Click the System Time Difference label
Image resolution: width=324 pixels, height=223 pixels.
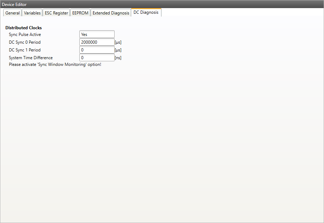tap(31, 58)
